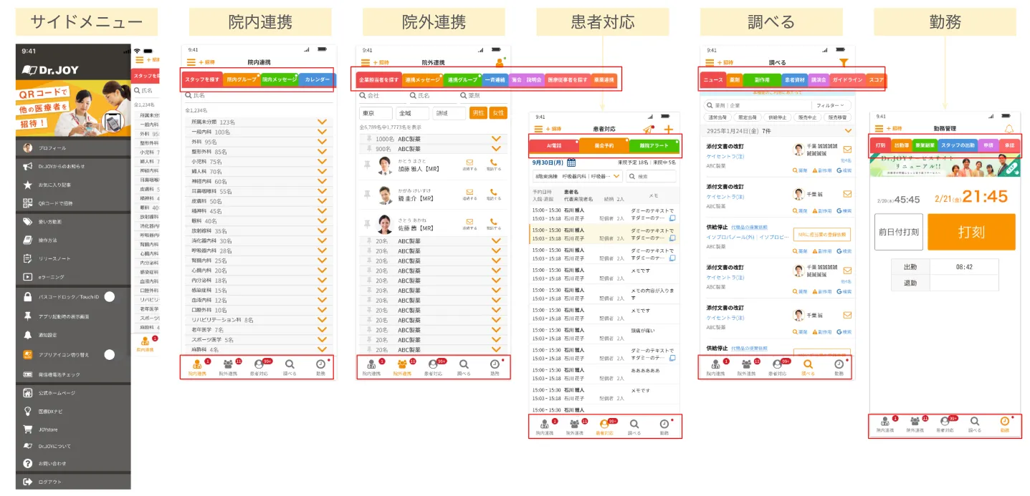This screenshot has width=1030, height=496.
Task: Open the QRコードで招待 sidebar menu item
Action: coord(54,203)
